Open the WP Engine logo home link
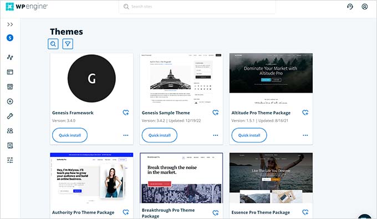 27,7
